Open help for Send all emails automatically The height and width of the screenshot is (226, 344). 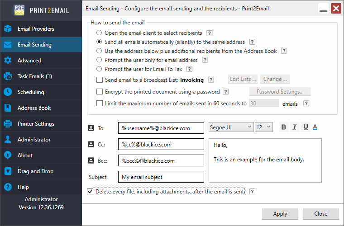coord(252,42)
